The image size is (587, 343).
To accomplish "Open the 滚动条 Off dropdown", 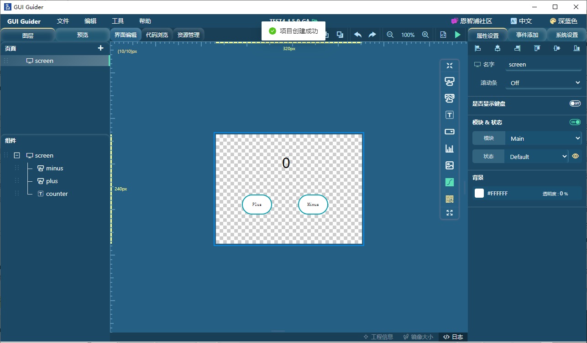I will [x=543, y=83].
